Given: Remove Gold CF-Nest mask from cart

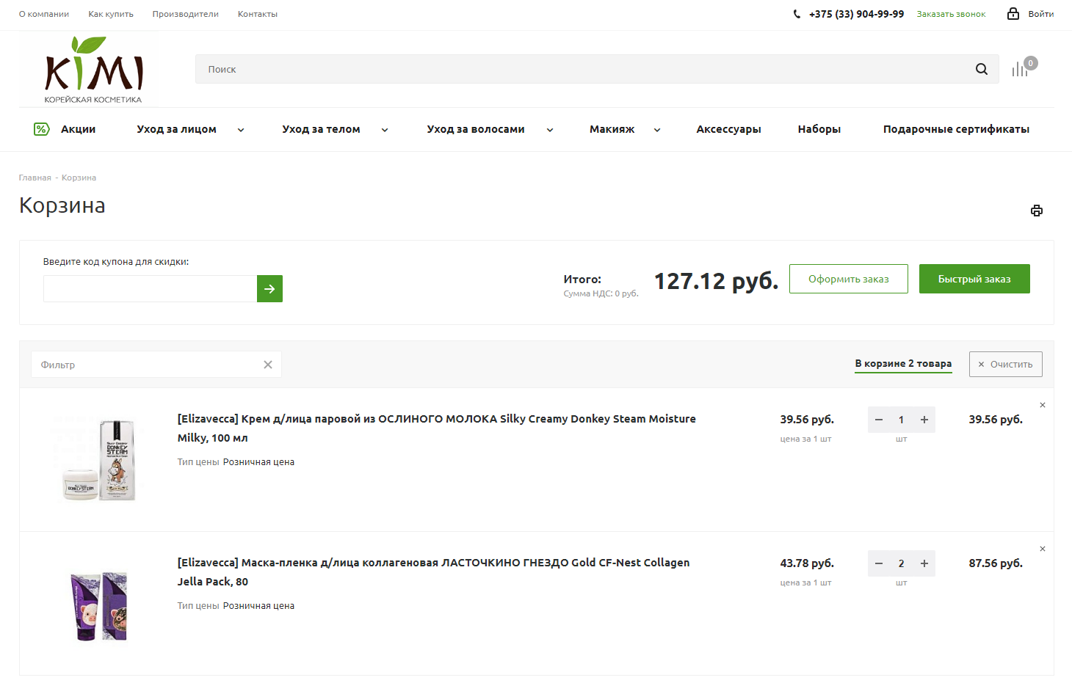Looking at the screenshot, I should (x=1043, y=549).
